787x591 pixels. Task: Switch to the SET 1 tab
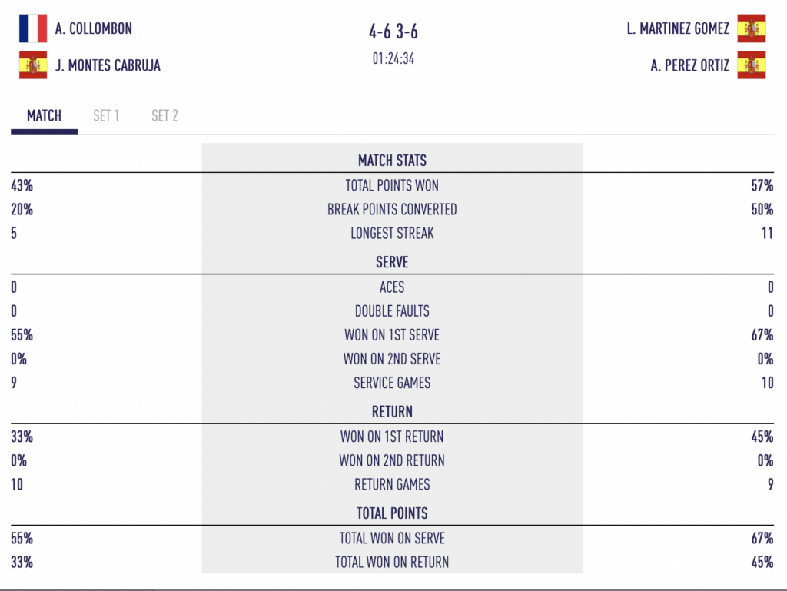click(x=106, y=116)
